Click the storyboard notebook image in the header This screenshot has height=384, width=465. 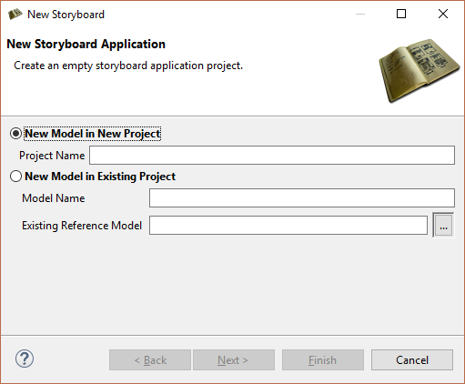point(420,71)
